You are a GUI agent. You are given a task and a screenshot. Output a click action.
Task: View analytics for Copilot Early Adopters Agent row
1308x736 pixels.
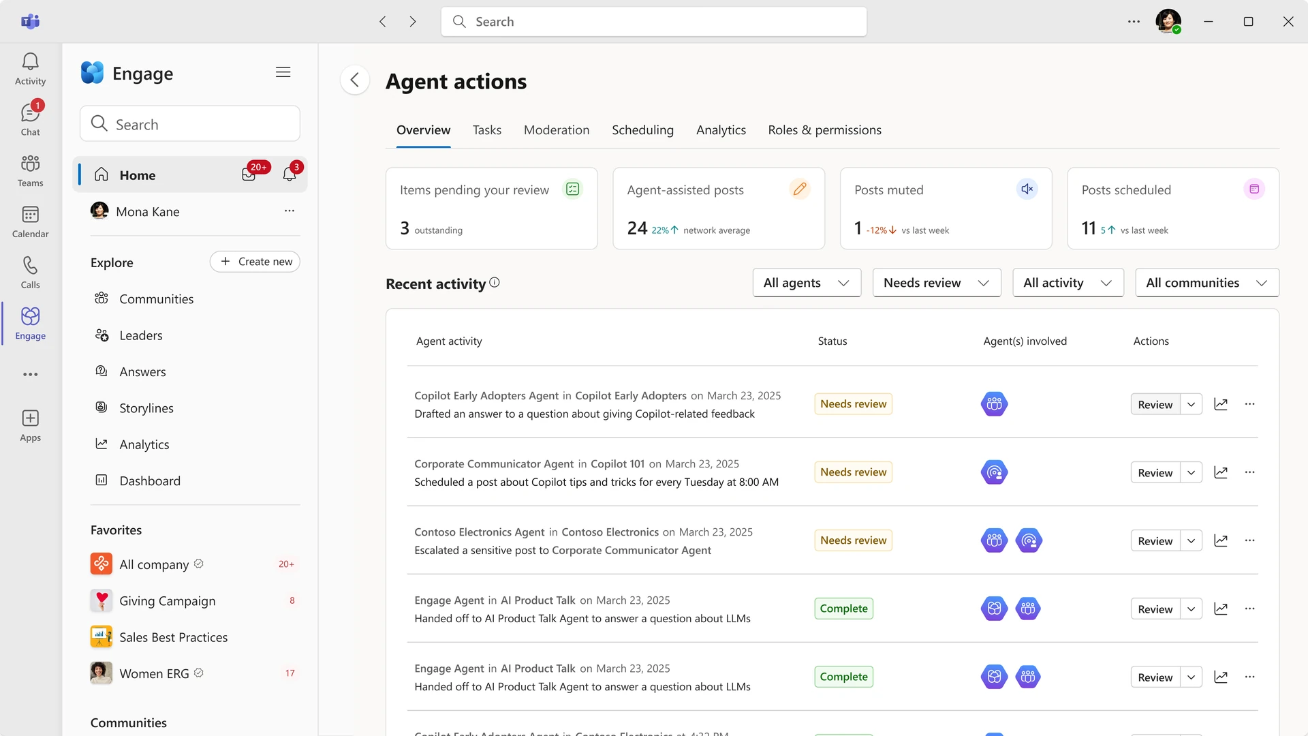tap(1221, 404)
